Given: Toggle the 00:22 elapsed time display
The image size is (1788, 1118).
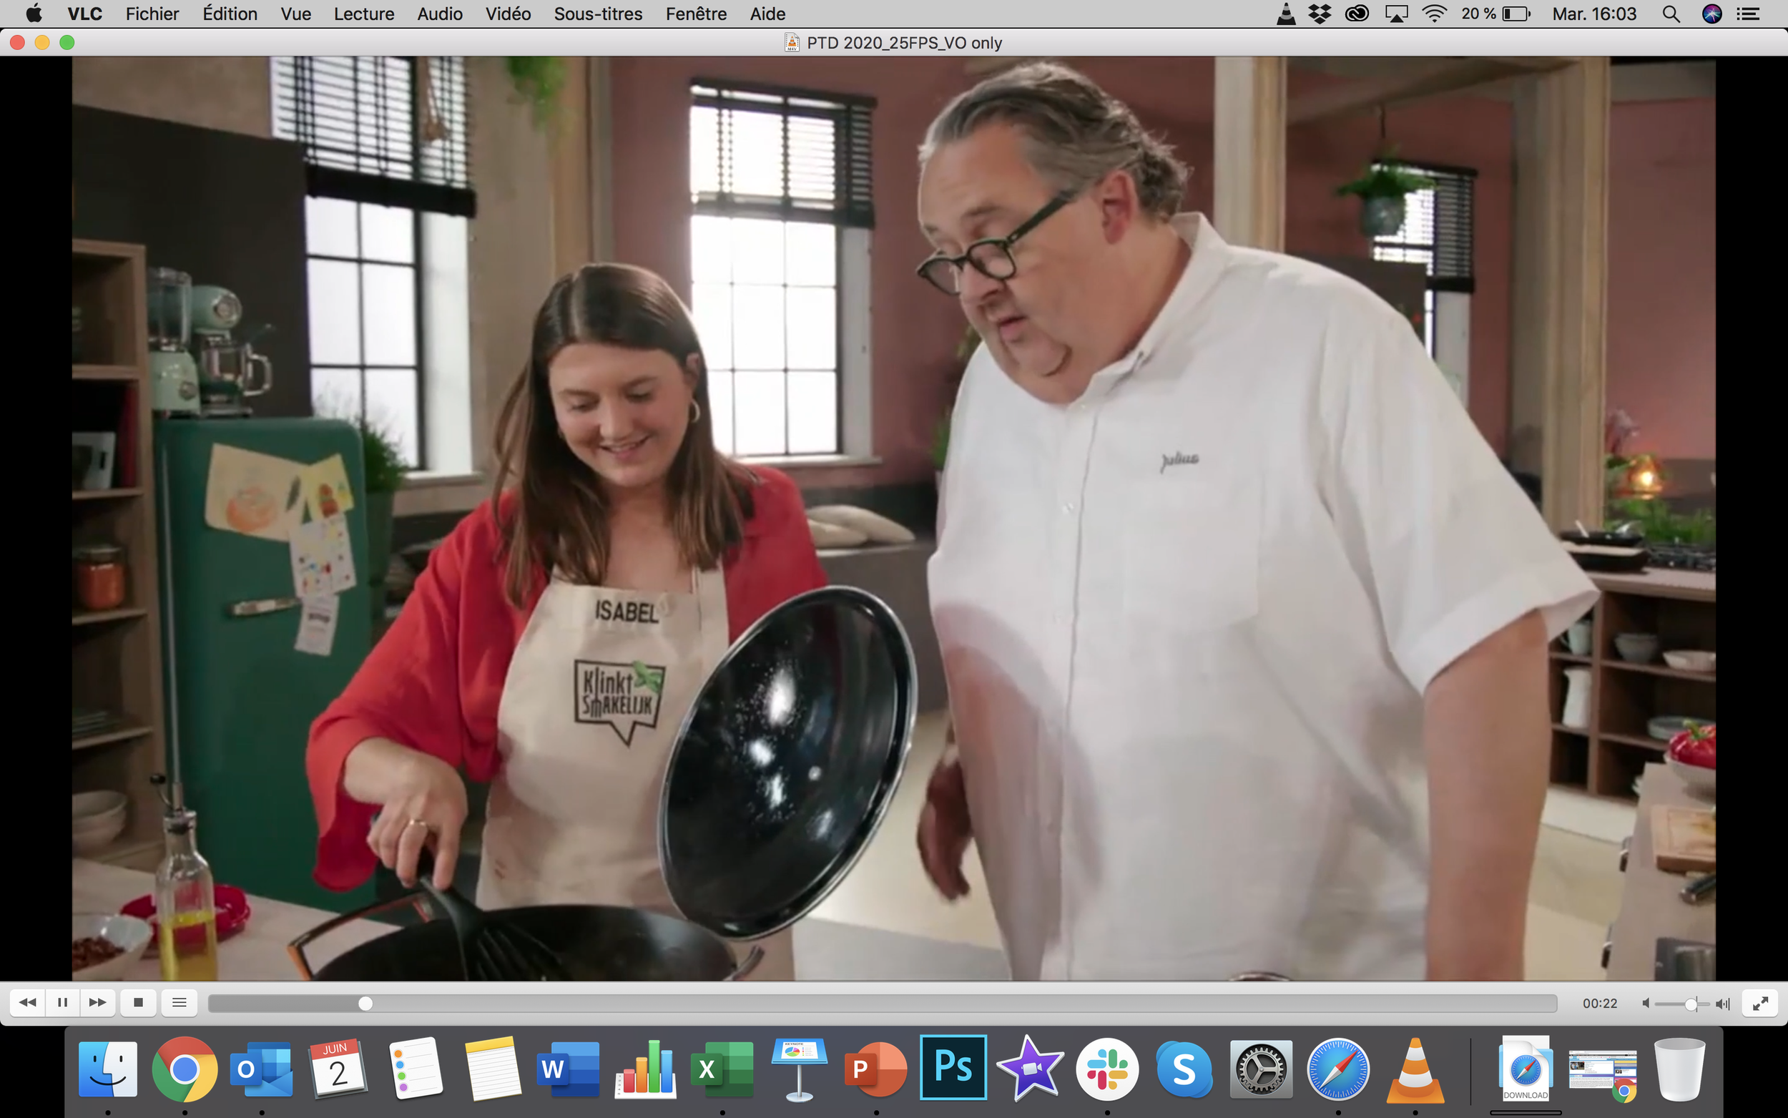Looking at the screenshot, I should [x=1599, y=1004].
